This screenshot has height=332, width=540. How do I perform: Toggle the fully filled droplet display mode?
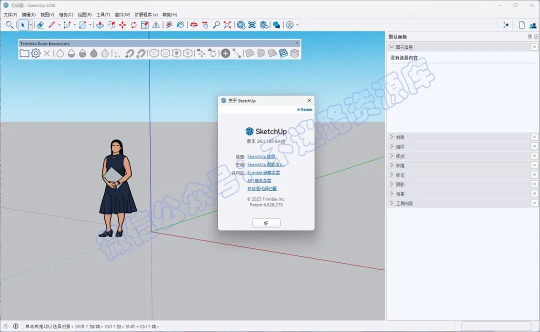click(x=93, y=53)
